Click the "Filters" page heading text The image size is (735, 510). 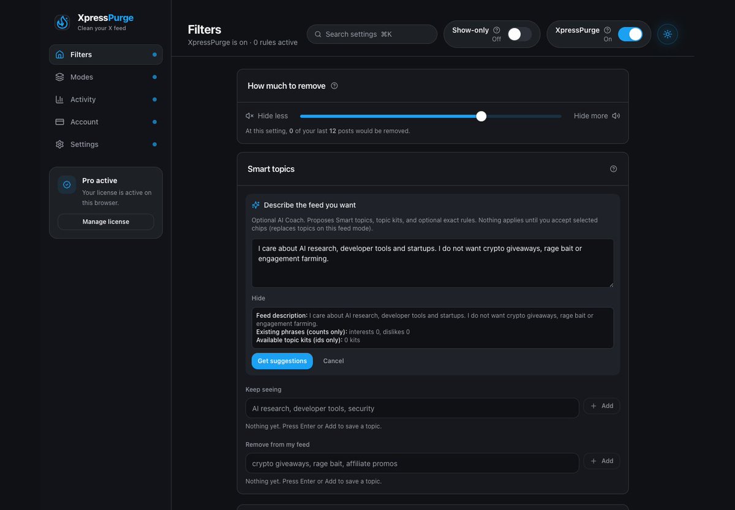205,29
